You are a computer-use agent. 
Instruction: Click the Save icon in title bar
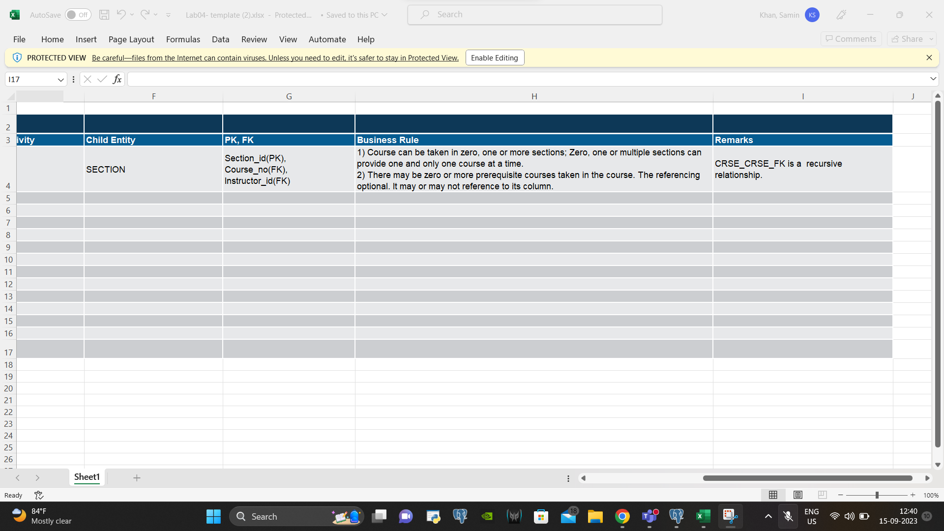coord(104,15)
